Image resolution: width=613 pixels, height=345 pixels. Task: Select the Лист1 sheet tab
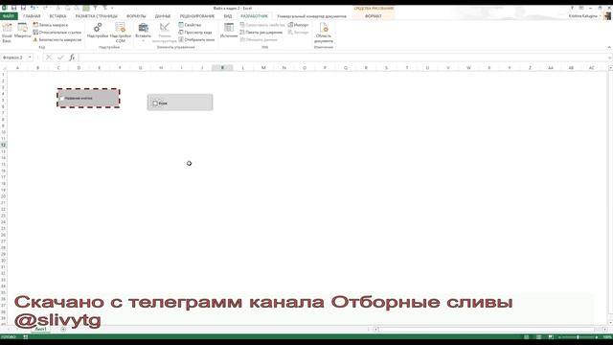[x=40, y=330]
